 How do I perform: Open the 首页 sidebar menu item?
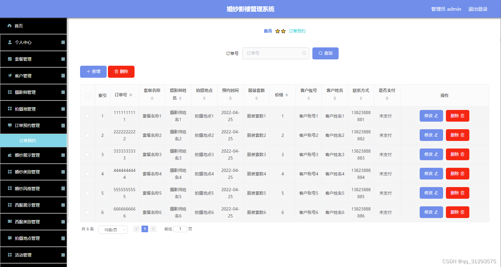(x=33, y=26)
